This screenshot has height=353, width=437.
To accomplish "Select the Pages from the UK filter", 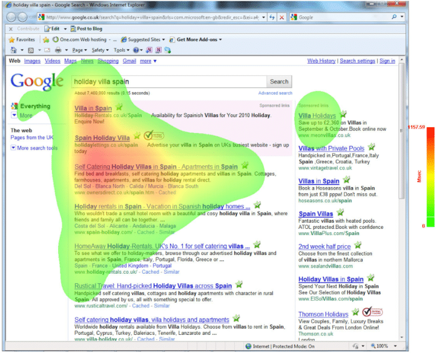I will 32,137.
